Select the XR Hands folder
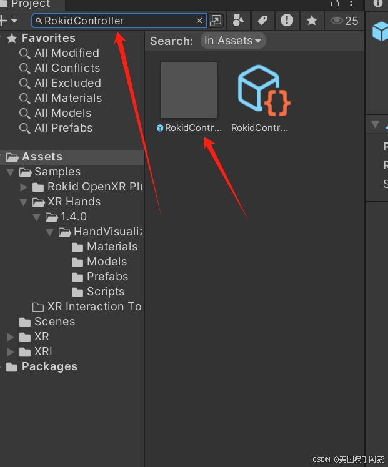The height and width of the screenshot is (467, 388). pos(74,202)
